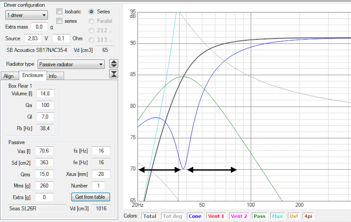Click the passive Qms field 15,0

coord(44,174)
